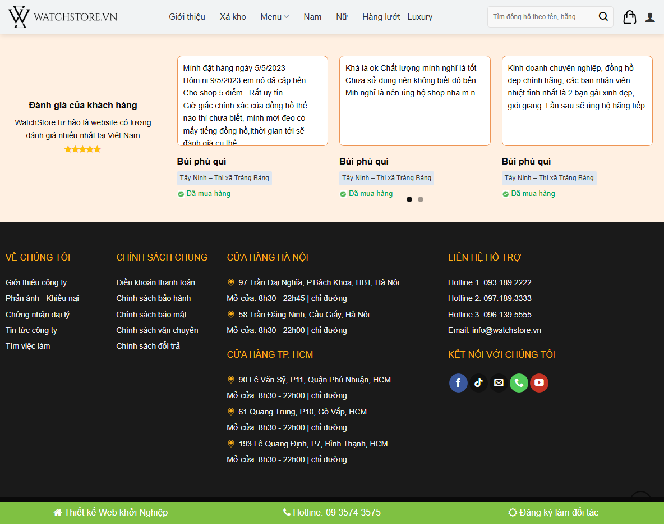The height and width of the screenshot is (524, 664).
Task: Click the search magnifier icon
Action: pos(603,17)
